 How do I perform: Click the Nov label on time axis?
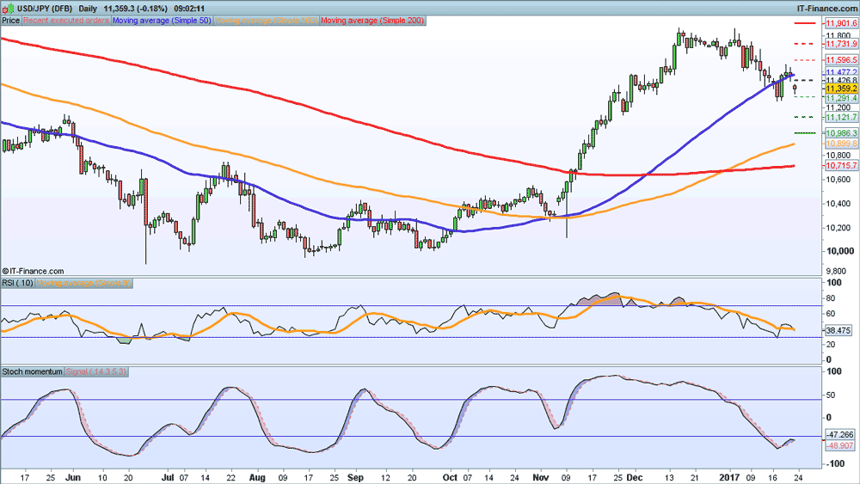pyautogui.click(x=541, y=477)
